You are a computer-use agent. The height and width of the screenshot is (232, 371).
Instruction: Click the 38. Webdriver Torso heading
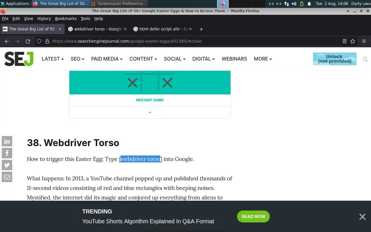coord(73,143)
